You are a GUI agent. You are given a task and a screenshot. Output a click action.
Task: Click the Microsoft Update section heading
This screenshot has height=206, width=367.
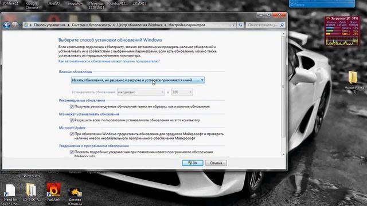click(x=72, y=128)
